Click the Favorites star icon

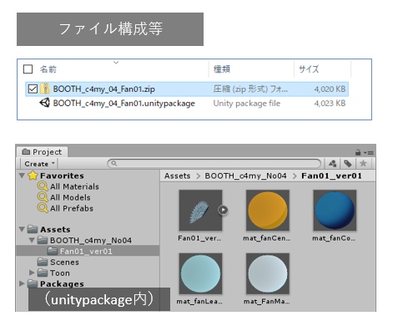33,176
